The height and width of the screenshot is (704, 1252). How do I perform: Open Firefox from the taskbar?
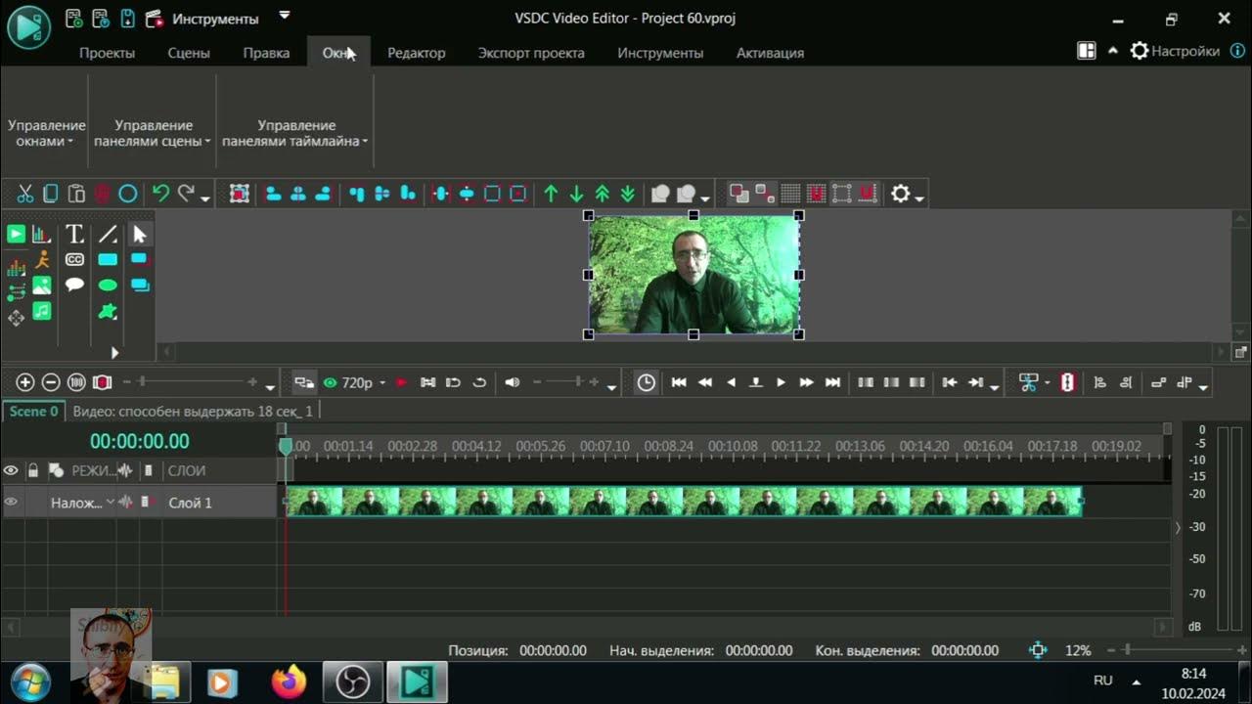pos(288,682)
